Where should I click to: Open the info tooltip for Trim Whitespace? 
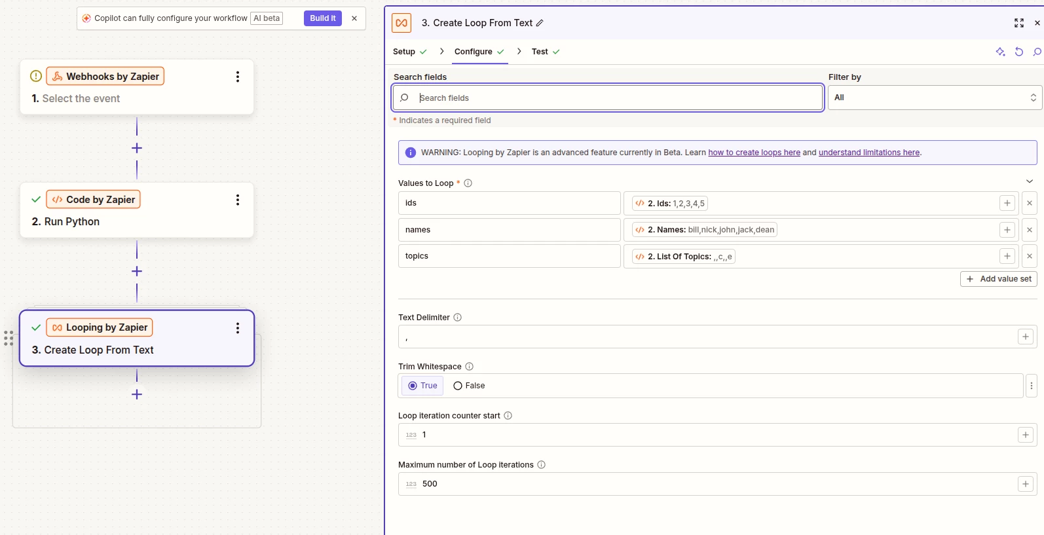tap(469, 367)
